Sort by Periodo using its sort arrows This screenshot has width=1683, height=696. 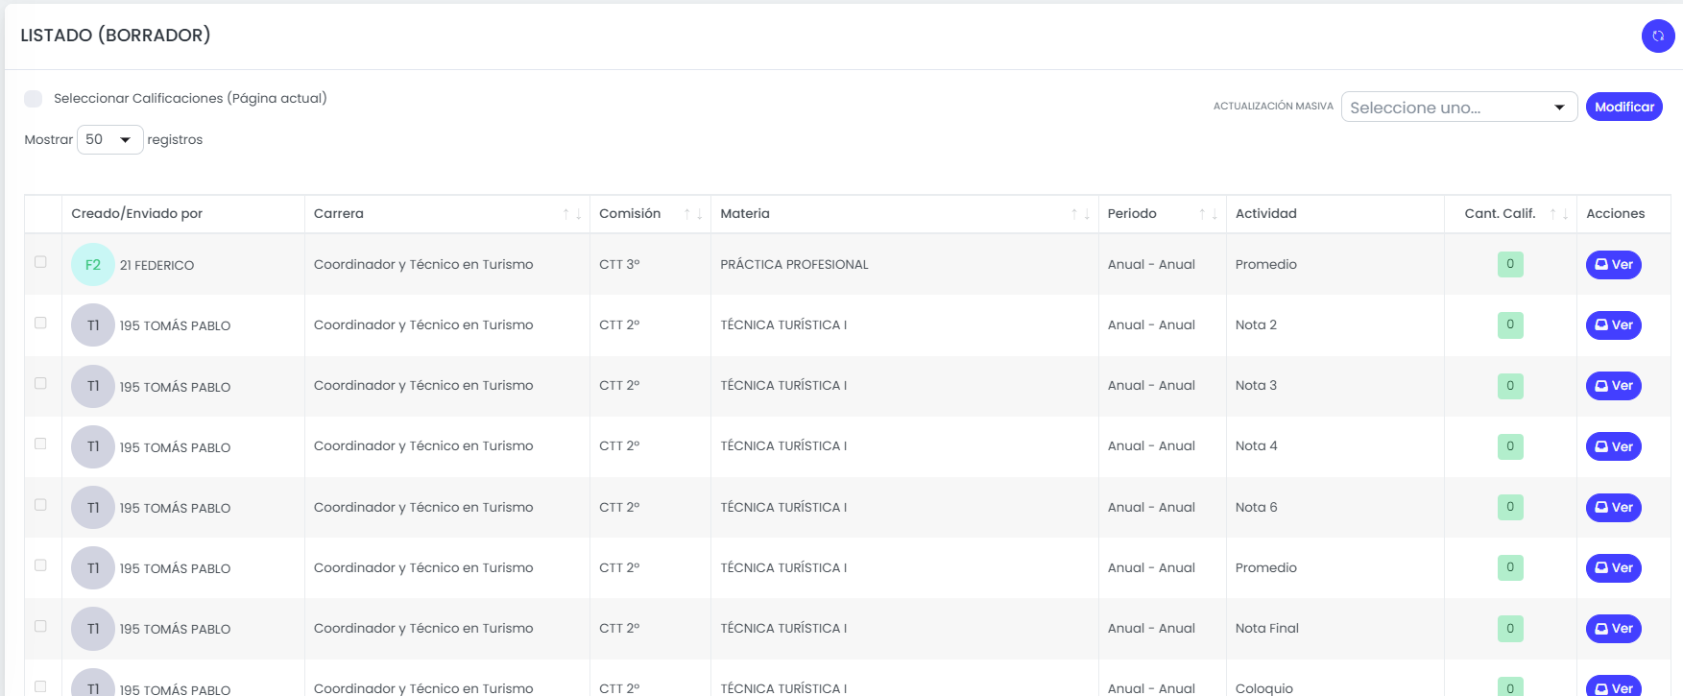pyautogui.click(x=1209, y=214)
